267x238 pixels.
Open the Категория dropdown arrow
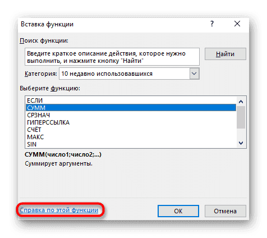click(194, 74)
